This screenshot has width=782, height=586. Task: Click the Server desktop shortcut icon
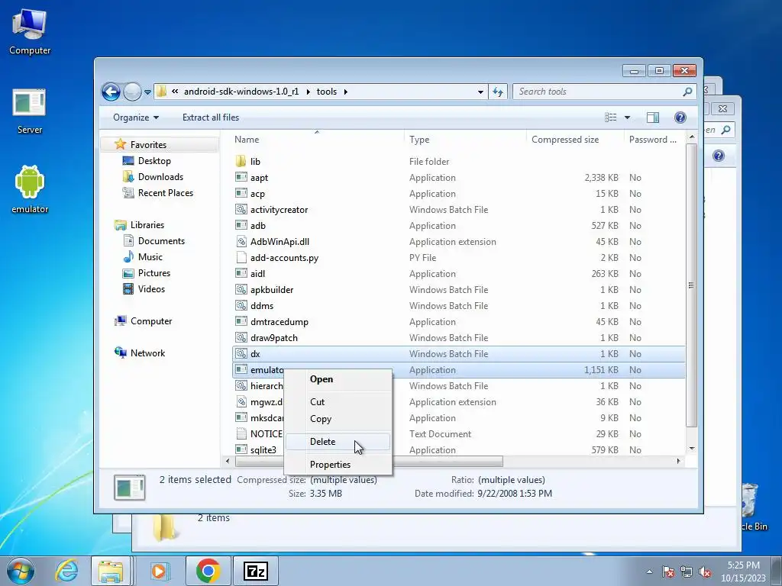pos(30,111)
